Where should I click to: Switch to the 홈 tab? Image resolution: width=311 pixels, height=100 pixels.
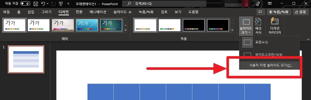point(19,12)
